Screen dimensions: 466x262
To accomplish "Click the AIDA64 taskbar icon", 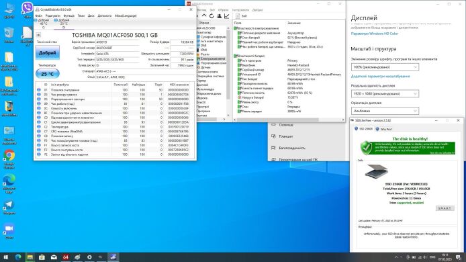I will pyautogui.click(x=66, y=257).
